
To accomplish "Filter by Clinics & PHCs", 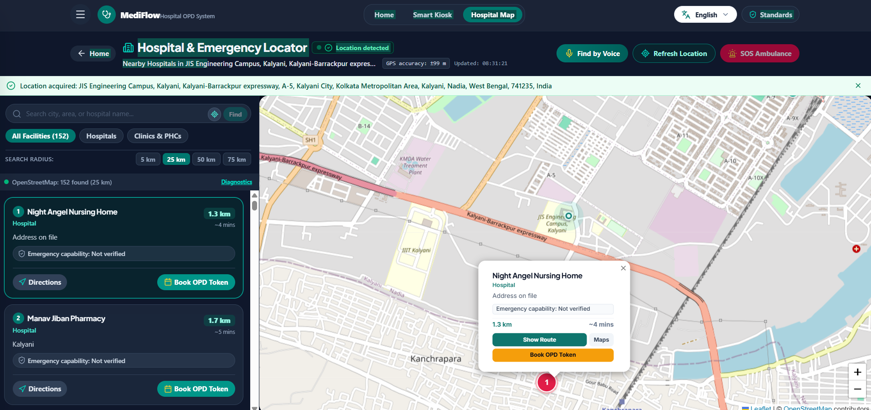I will click(158, 136).
